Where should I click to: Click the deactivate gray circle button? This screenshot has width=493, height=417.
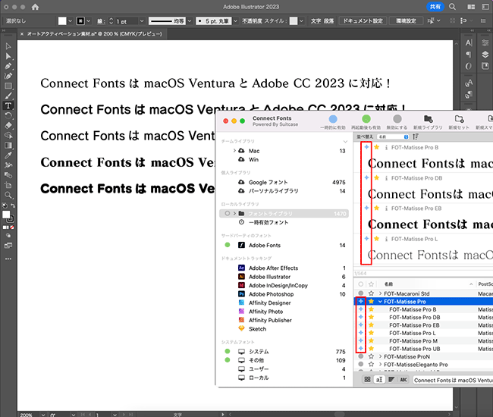click(x=397, y=119)
